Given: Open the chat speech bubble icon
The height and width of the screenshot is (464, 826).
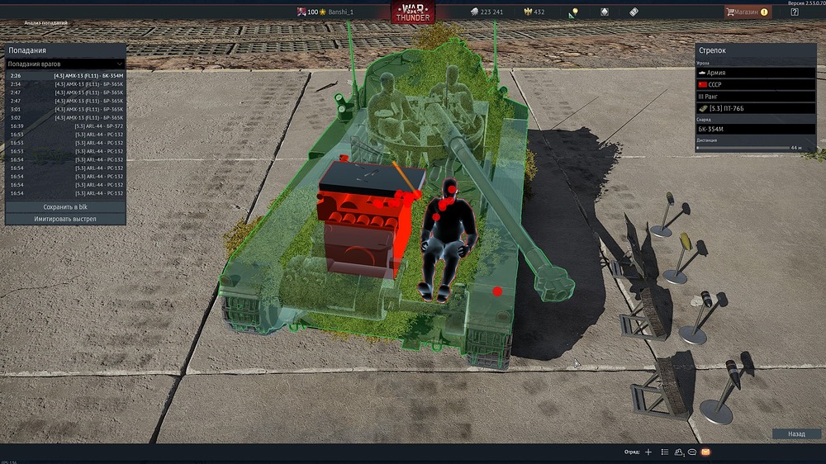Looking at the screenshot, I should [x=692, y=452].
